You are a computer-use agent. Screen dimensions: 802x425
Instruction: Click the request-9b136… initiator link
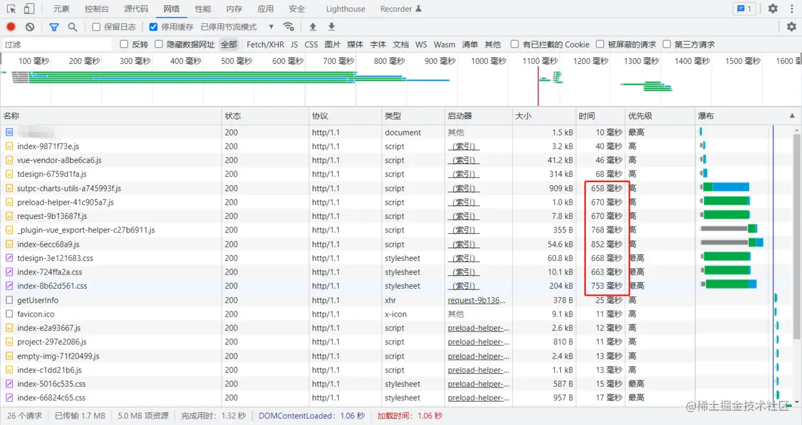479,300
